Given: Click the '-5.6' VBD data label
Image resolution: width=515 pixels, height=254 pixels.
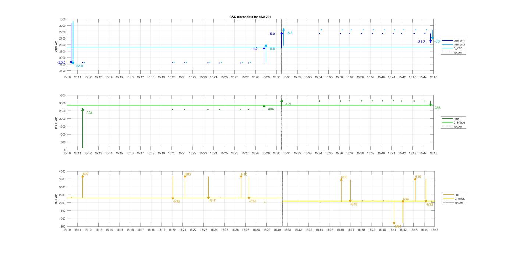Looking at the screenshot, I should 272,49.
